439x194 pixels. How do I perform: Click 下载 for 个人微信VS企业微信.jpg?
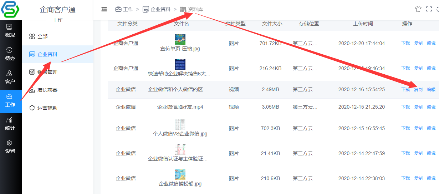pyautogui.click(x=405, y=128)
